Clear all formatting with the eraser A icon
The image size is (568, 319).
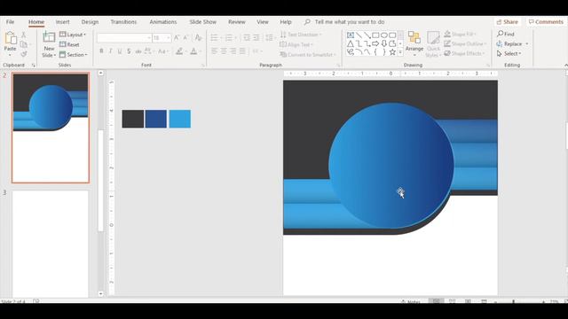pos(198,37)
